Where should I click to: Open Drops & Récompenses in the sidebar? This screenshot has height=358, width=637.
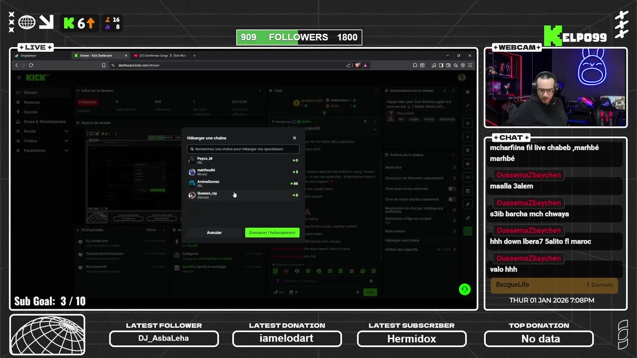tap(42, 122)
